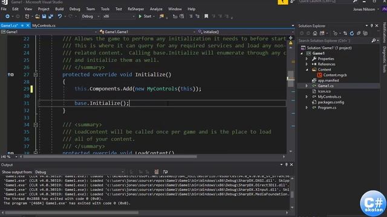The image size is (387, 217).
Task: Click the Uncomment selected lines icon
Action: [198, 16]
